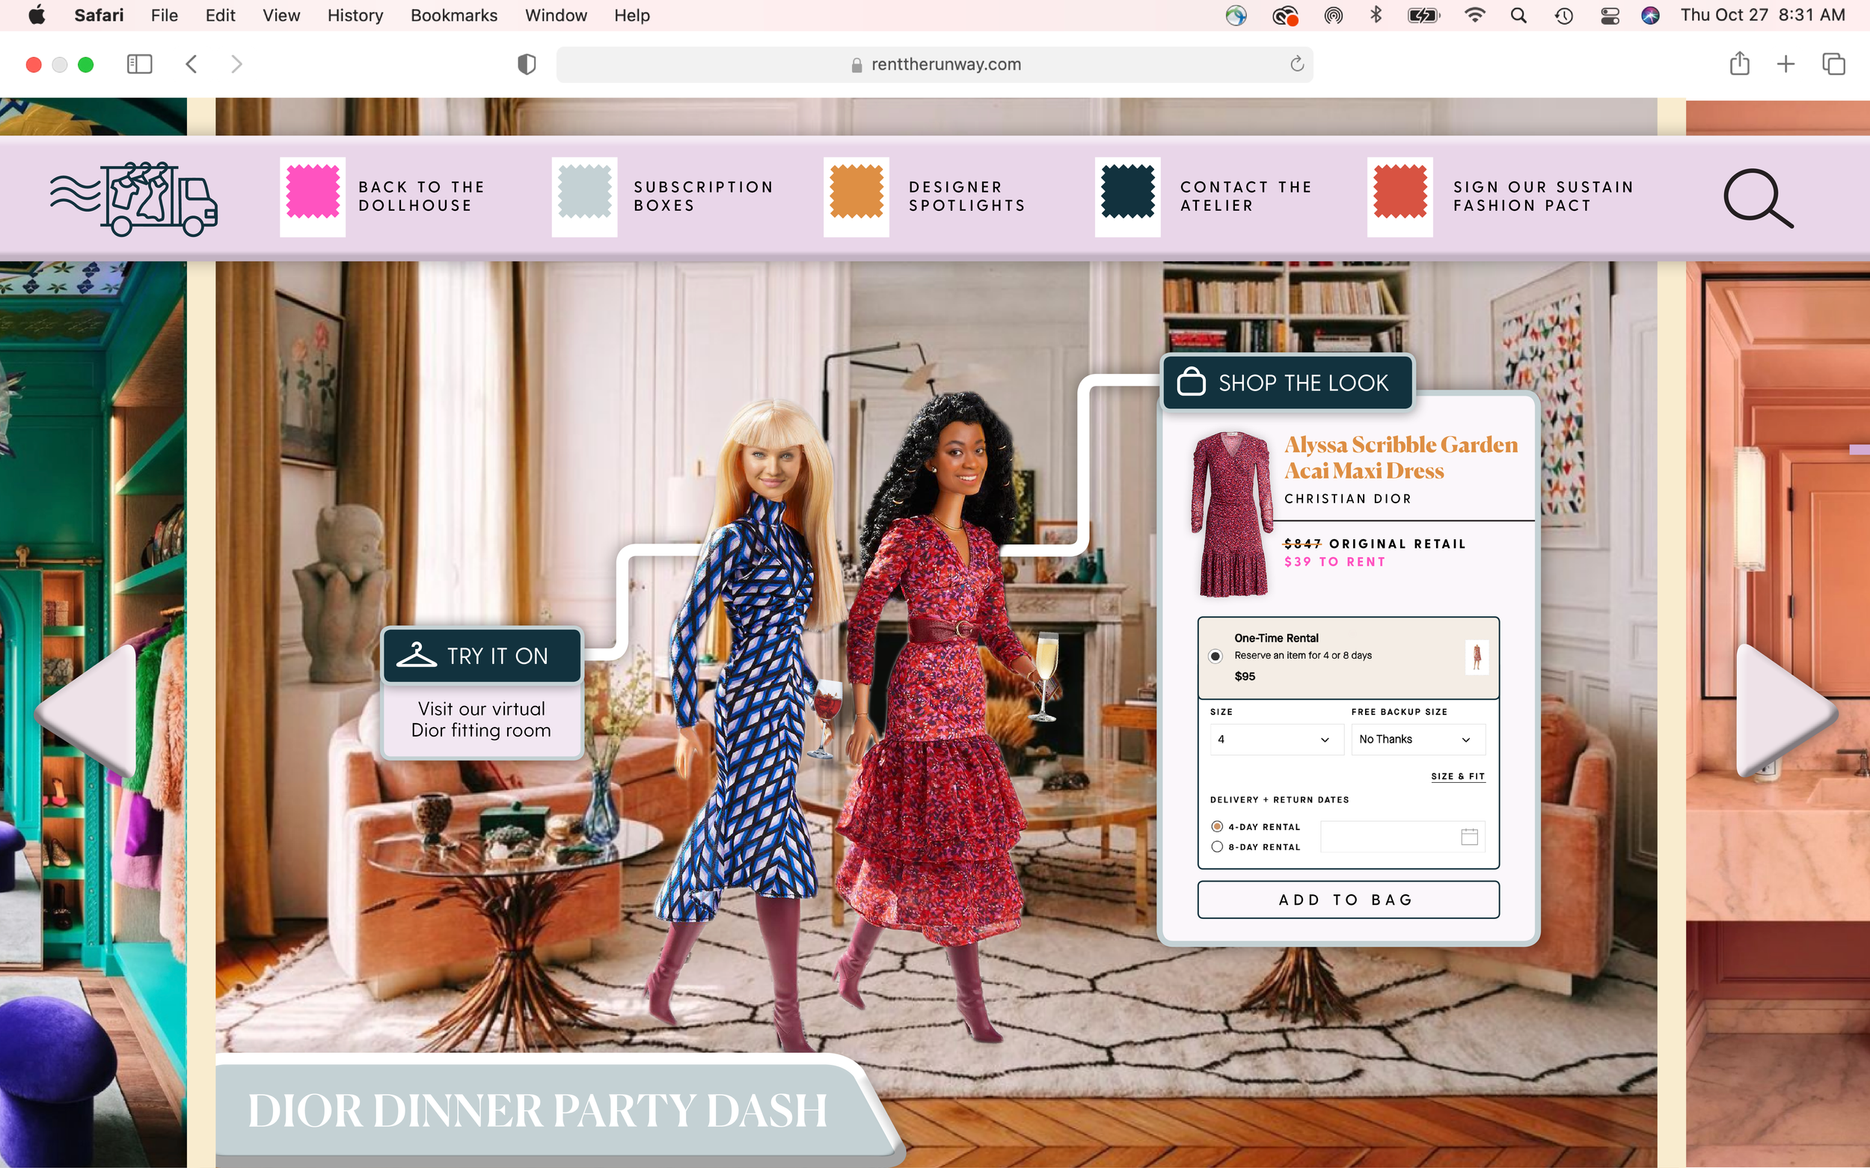Click the maxi dress product thumbnail

(1233, 514)
